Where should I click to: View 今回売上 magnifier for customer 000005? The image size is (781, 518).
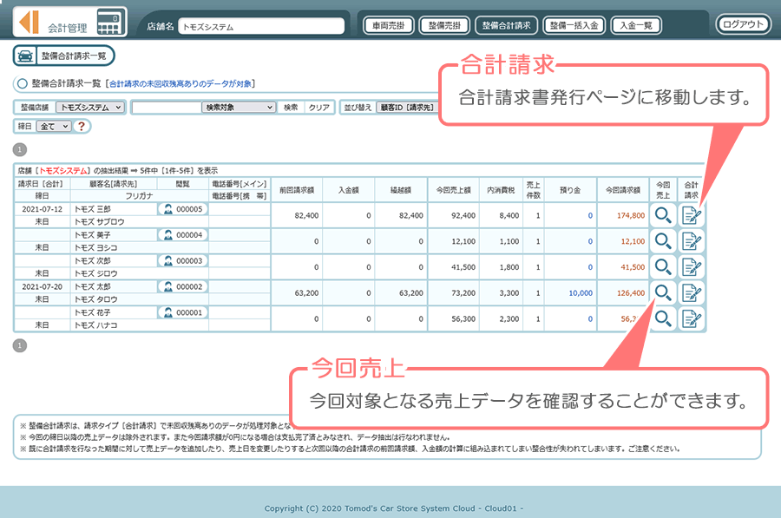663,215
